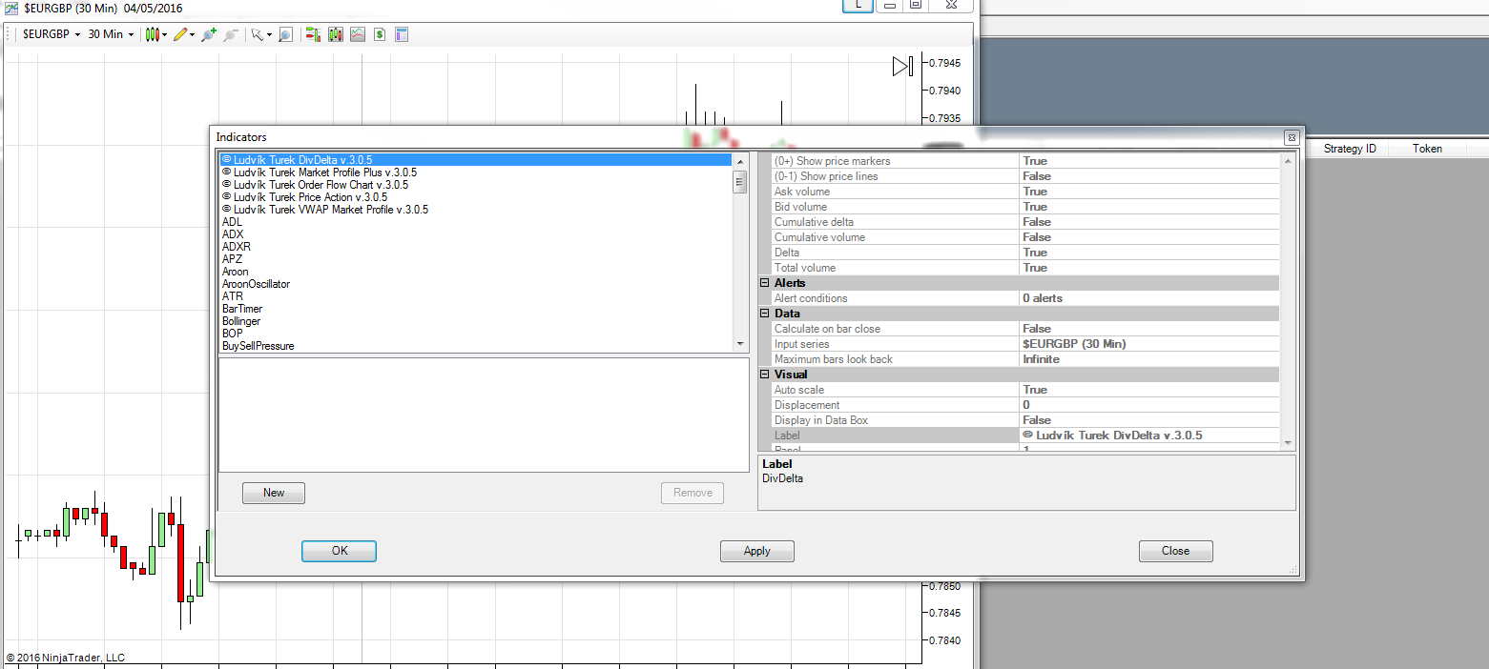The image size is (1489, 669).
Task: Click OK in the Indicators dialog
Action: click(340, 551)
